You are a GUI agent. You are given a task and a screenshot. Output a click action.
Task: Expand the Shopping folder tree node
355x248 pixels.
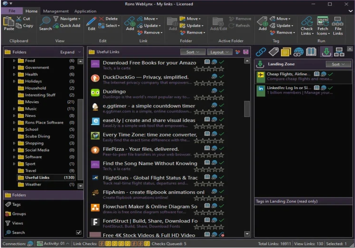(x=14, y=143)
